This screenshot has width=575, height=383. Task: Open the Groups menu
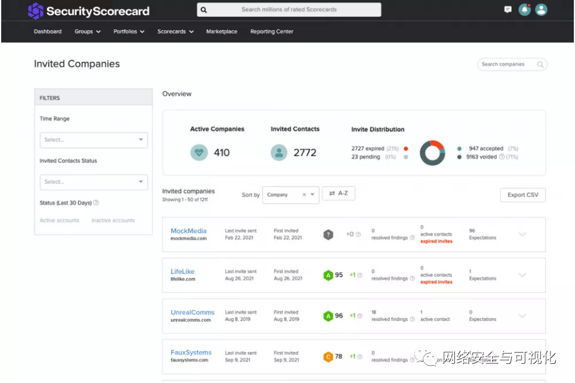tap(87, 32)
